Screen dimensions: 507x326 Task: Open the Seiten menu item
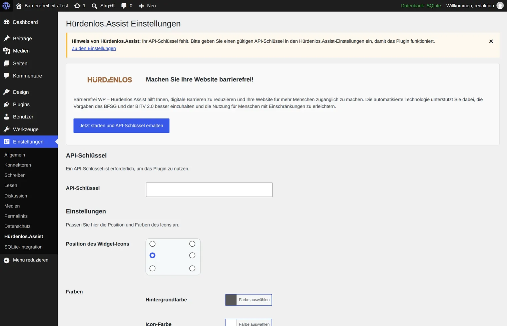click(x=29, y=63)
